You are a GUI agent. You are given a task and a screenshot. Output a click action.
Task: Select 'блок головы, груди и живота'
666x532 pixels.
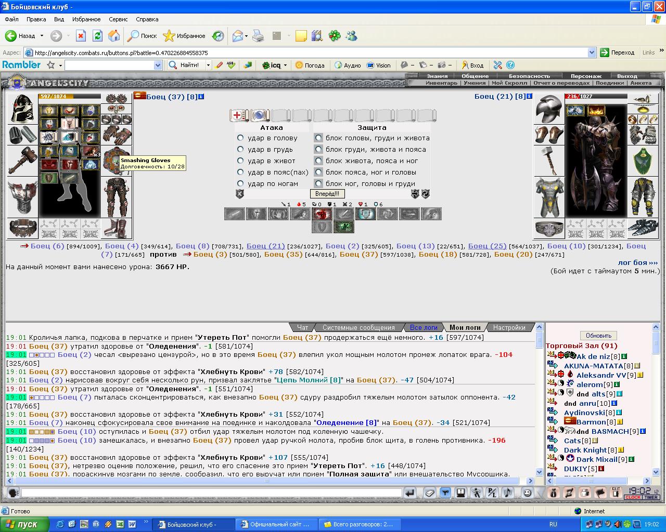(318, 138)
